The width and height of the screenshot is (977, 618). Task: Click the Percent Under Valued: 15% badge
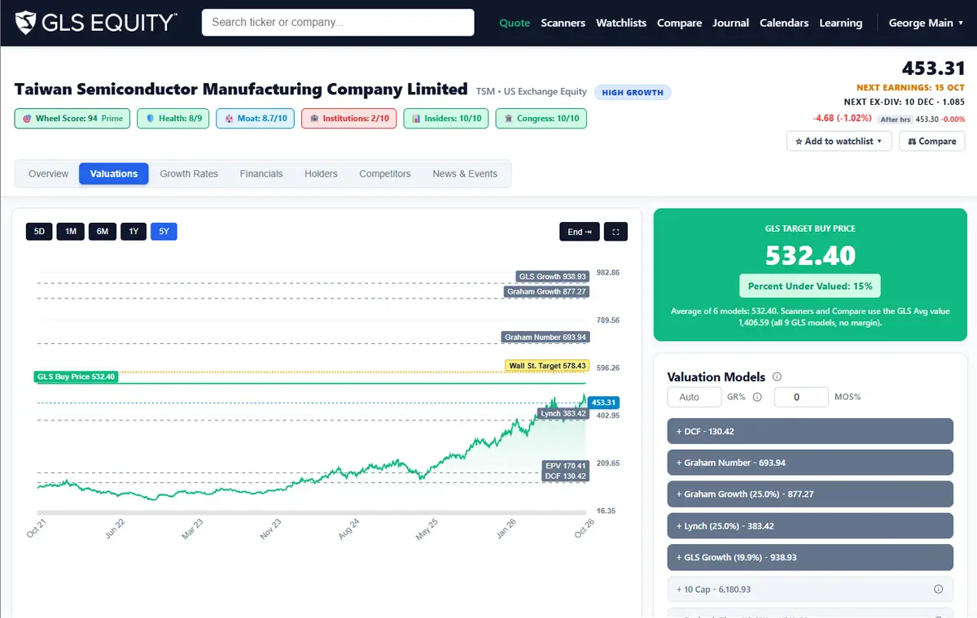tap(810, 286)
